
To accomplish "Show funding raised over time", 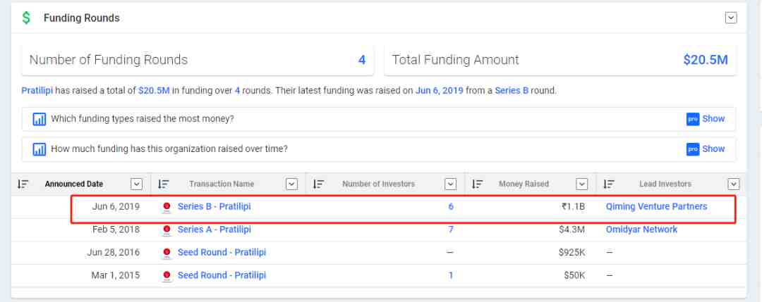I will click(x=706, y=149).
